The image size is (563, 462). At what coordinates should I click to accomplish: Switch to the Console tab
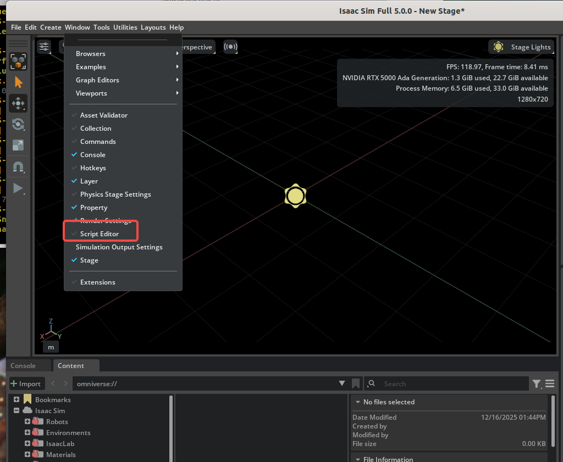click(x=23, y=365)
